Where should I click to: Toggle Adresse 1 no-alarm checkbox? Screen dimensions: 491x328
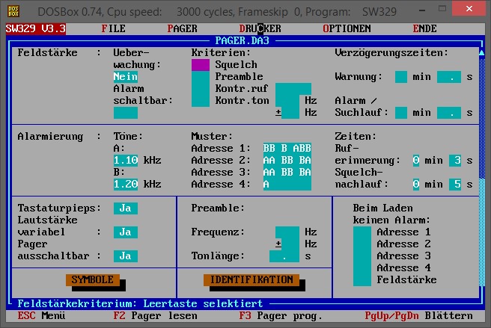362,232
